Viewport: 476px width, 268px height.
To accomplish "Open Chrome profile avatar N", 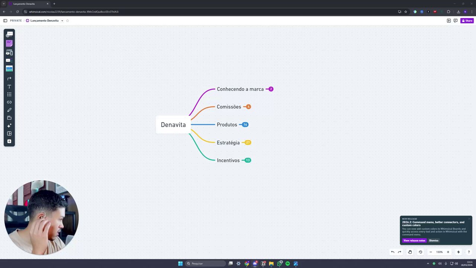I will tap(465, 12).
